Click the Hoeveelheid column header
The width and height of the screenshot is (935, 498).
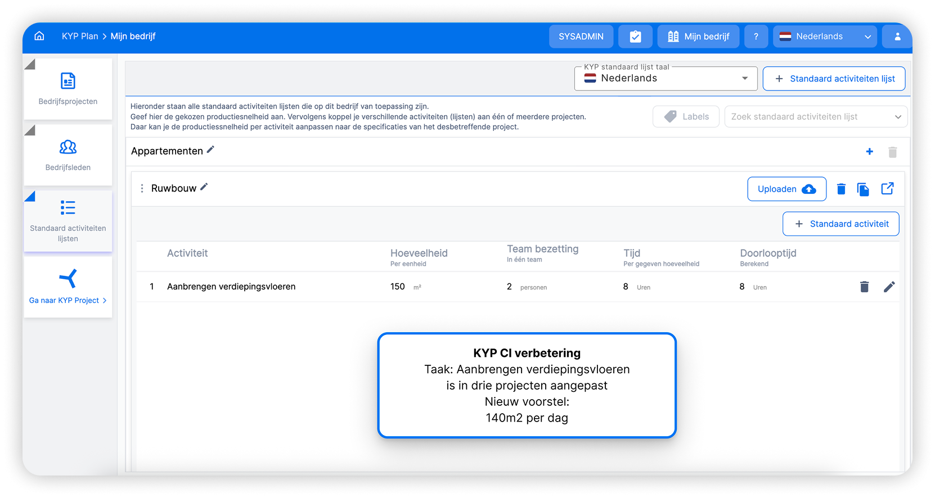[x=419, y=253]
